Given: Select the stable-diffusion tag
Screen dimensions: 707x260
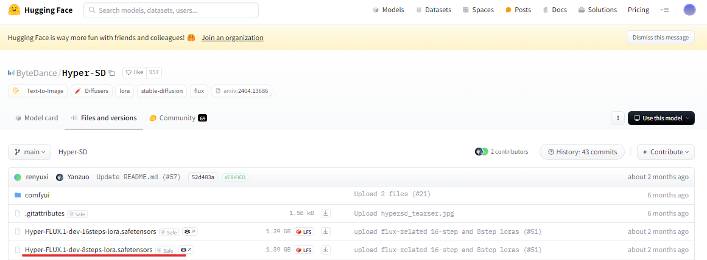Looking at the screenshot, I should click(162, 91).
